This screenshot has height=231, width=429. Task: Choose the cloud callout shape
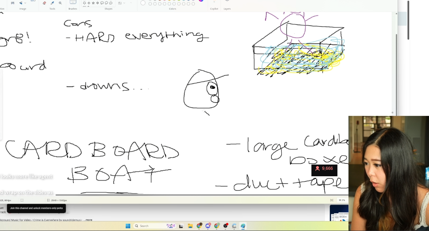pyautogui.click(x=111, y=3)
